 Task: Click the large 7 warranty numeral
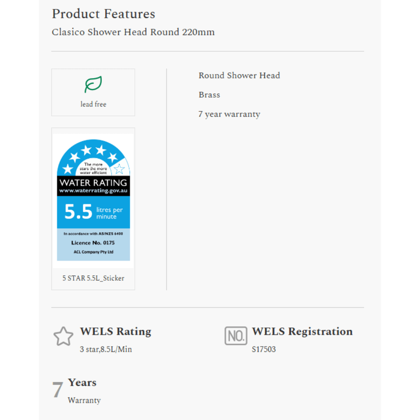tap(58, 390)
